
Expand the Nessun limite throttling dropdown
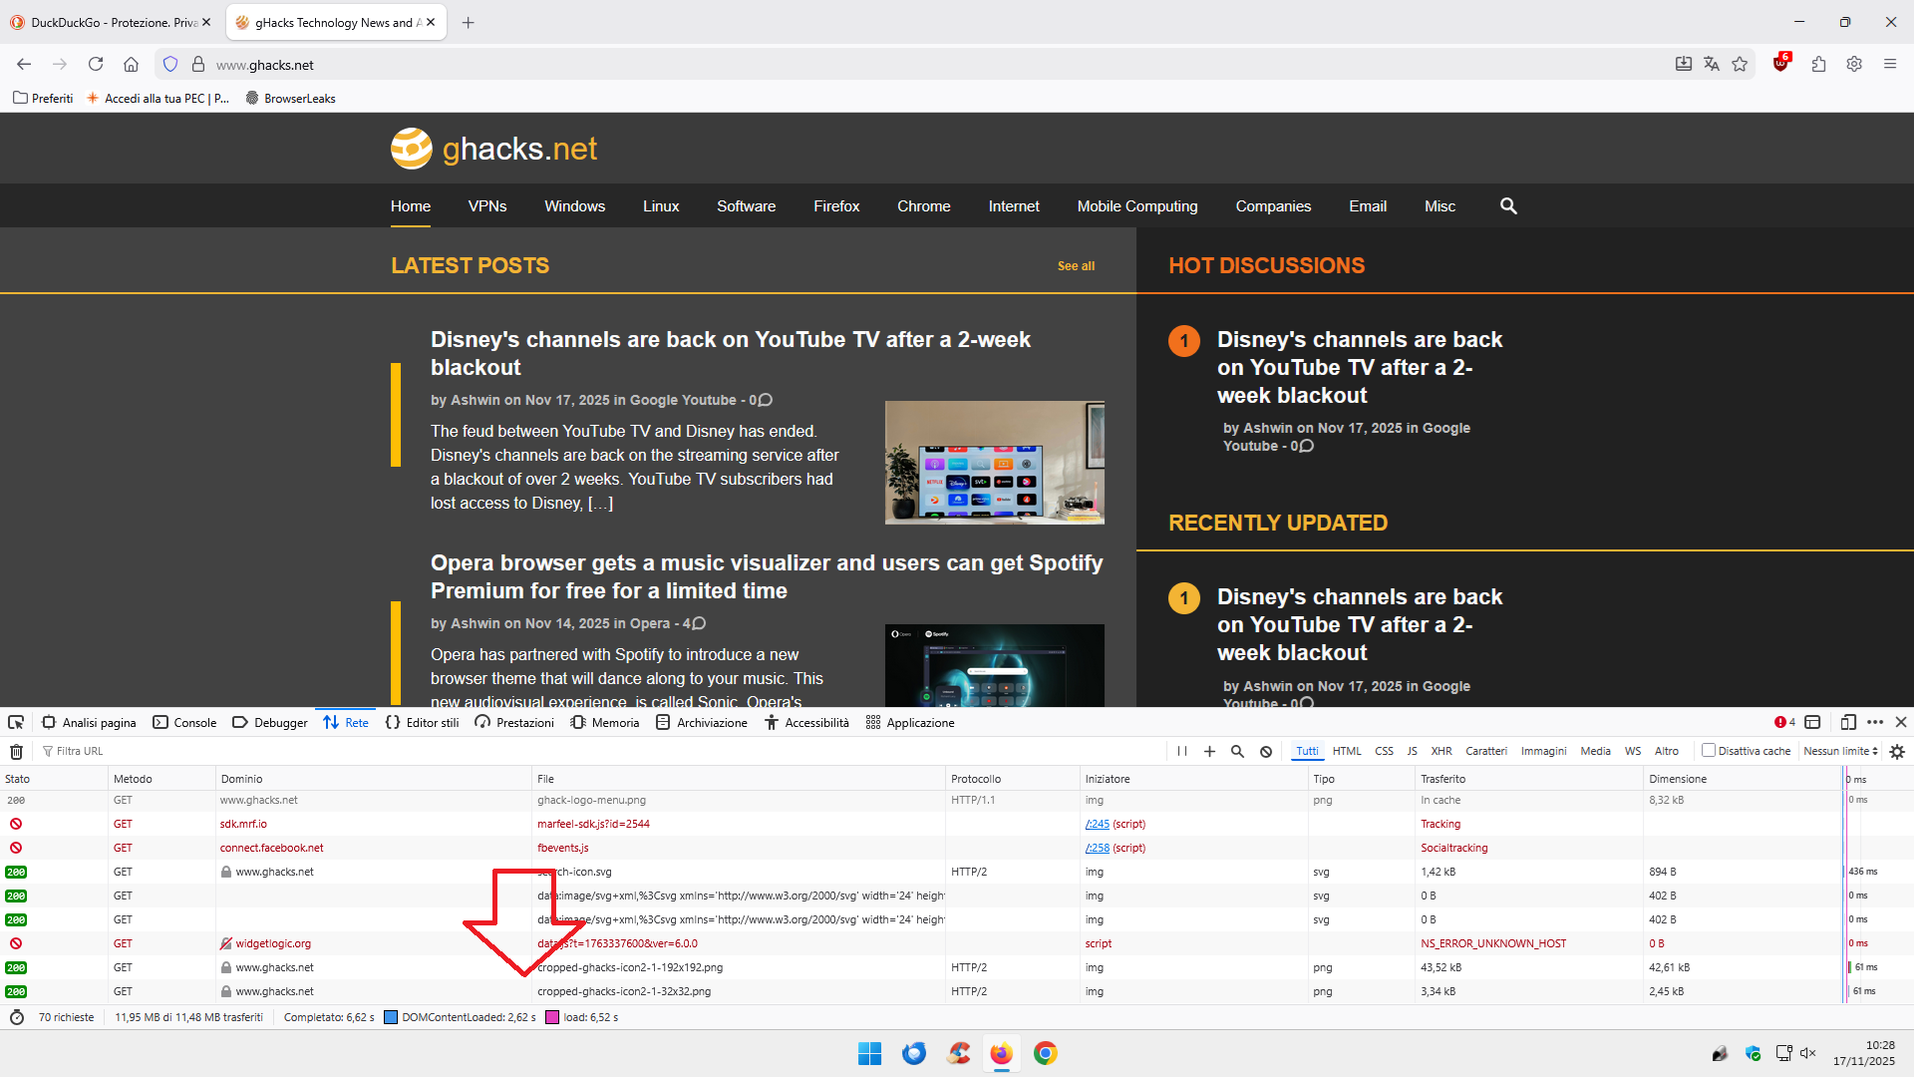click(x=1840, y=751)
